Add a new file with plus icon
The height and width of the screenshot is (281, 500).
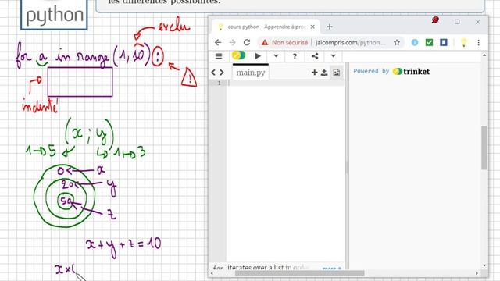314,73
